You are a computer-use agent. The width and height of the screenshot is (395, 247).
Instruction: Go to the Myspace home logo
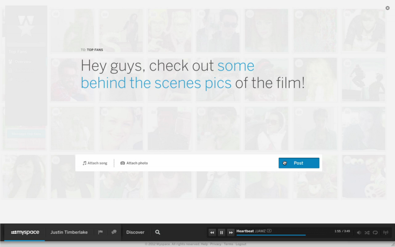[x=25, y=232]
